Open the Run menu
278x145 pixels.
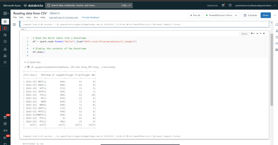[36, 18]
